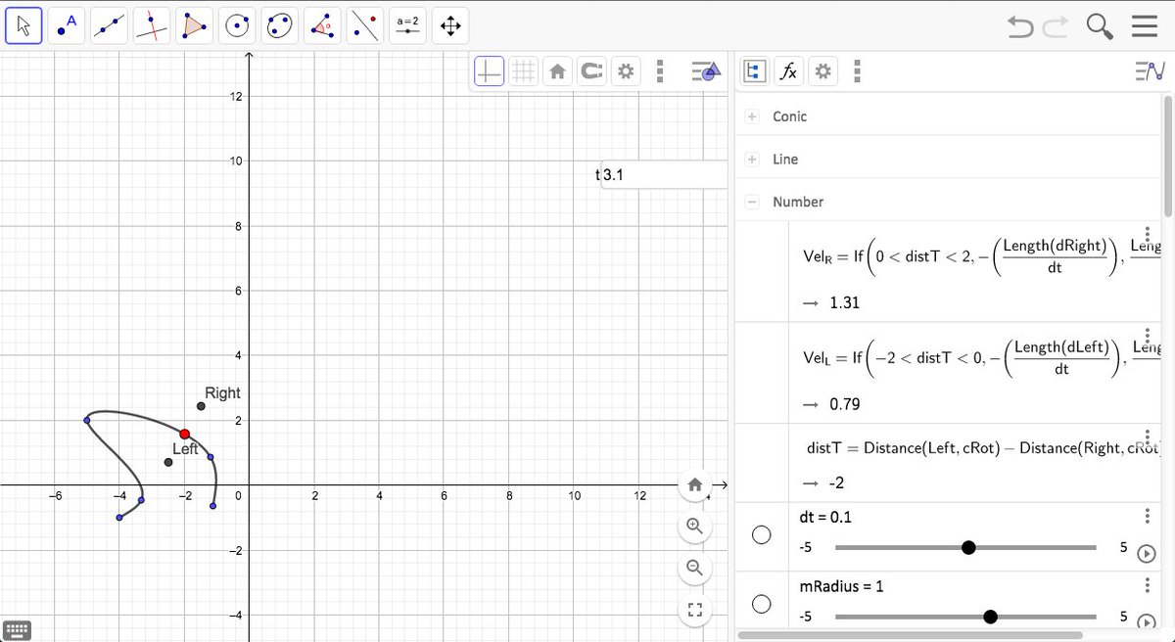Toggle grid display in style bar
The height and width of the screenshot is (642, 1175).
click(524, 71)
